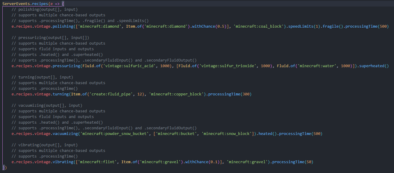Click the closing brace on the last line
The image size is (394, 173).
pos(4,168)
